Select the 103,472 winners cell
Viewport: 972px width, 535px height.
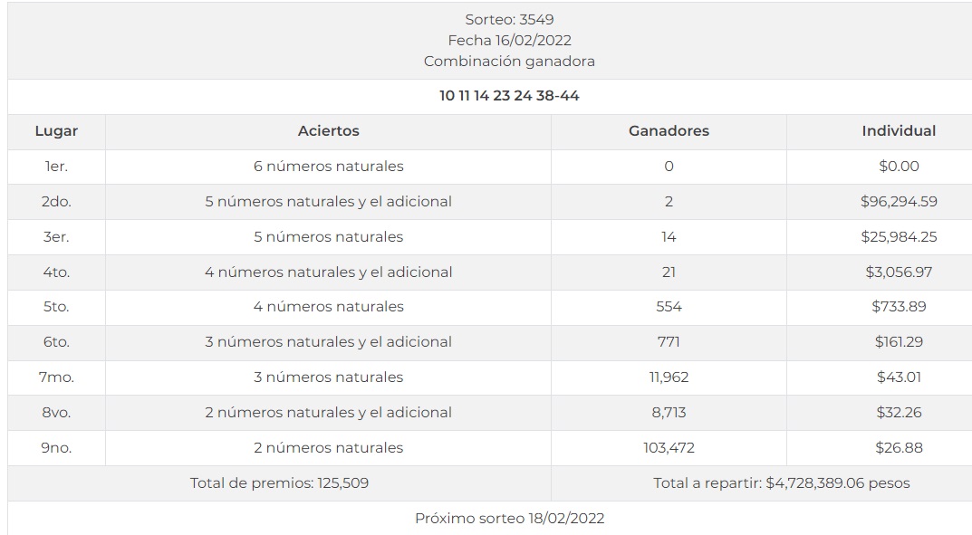[669, 448]
